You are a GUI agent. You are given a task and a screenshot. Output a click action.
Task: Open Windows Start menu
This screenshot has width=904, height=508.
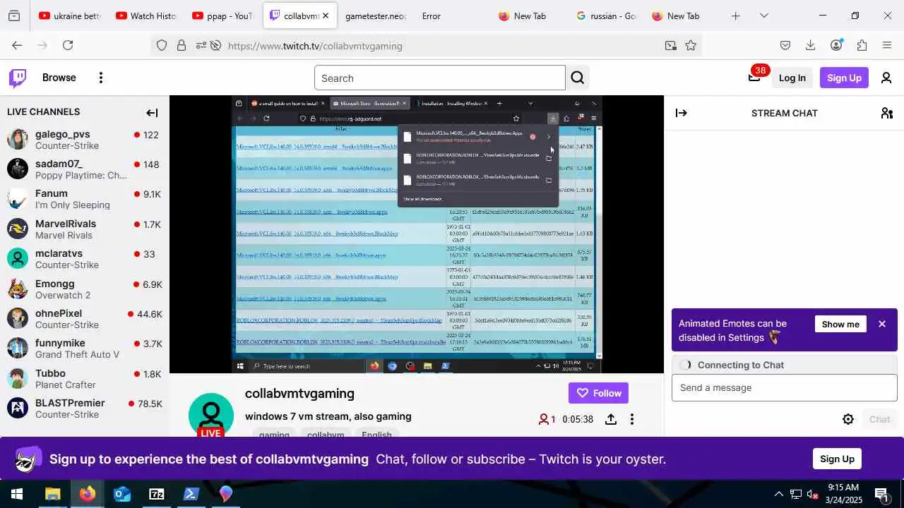pyautogui.click(x=17, y=494)
